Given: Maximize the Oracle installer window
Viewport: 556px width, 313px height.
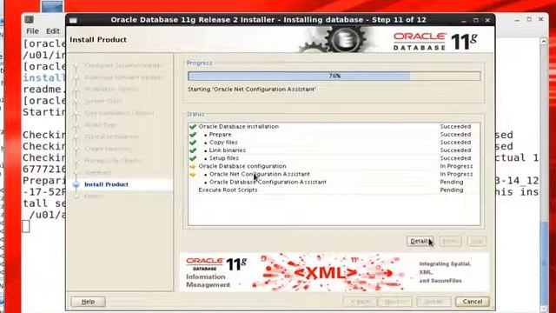Looking at the screenshot, I should [x=475, y=20].
